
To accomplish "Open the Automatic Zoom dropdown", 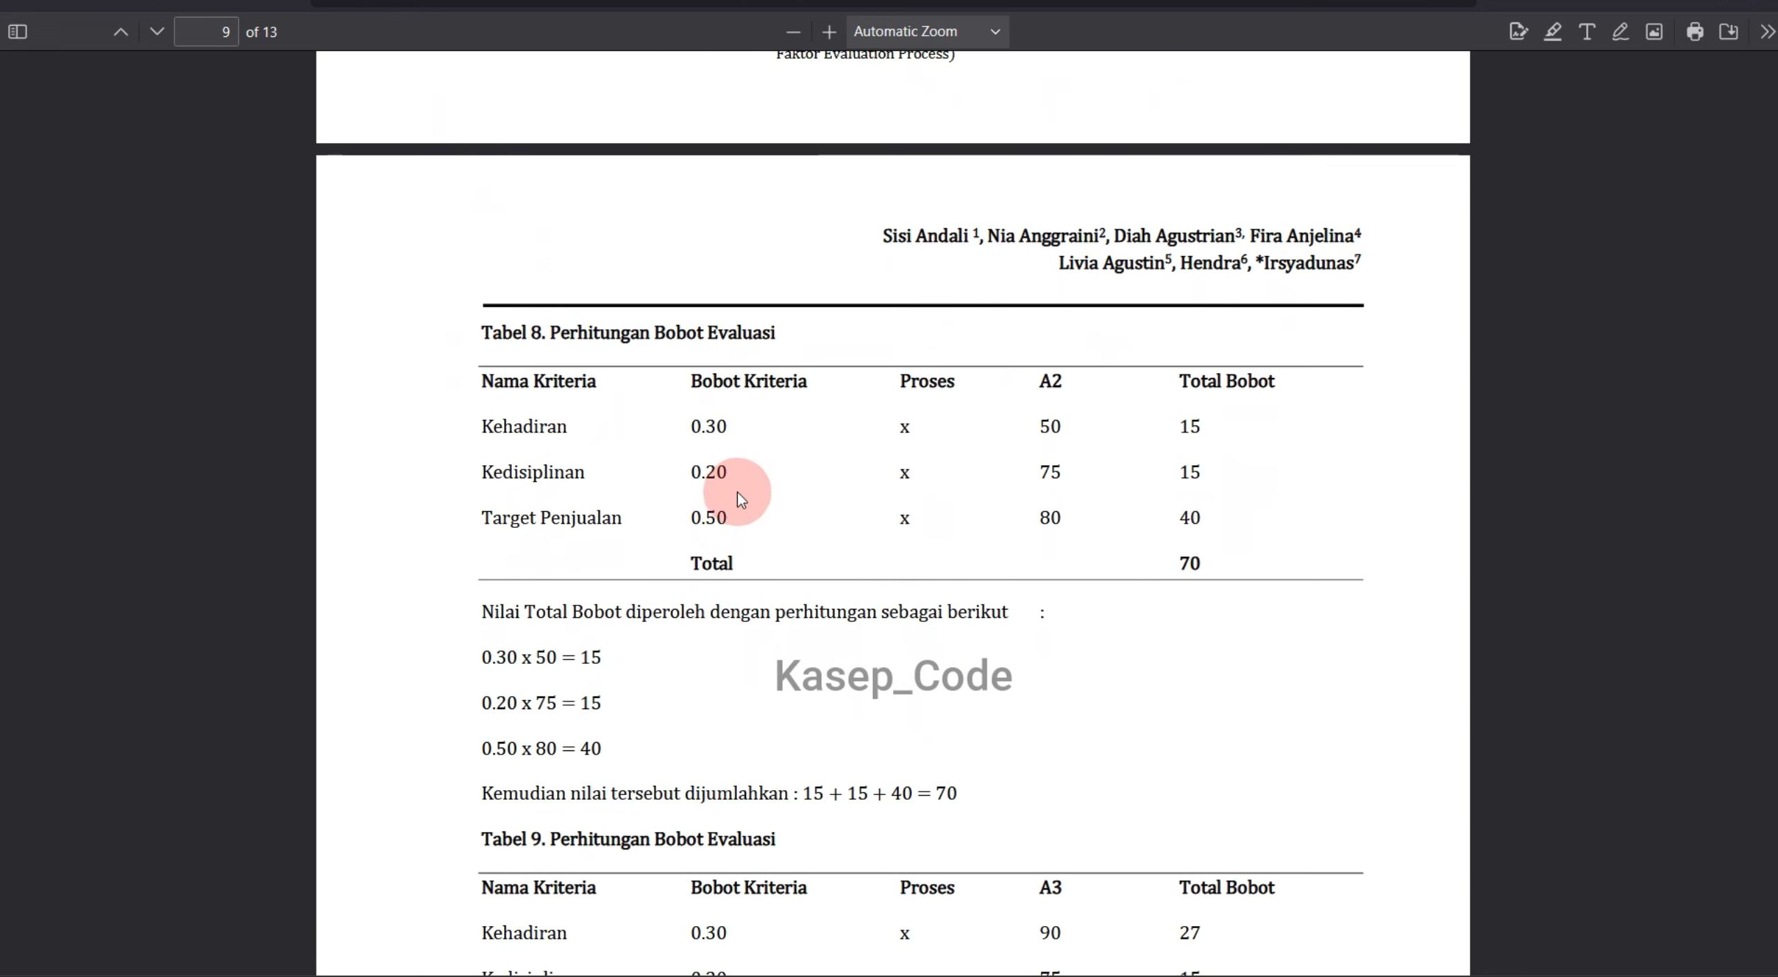I will pos(927,31).
